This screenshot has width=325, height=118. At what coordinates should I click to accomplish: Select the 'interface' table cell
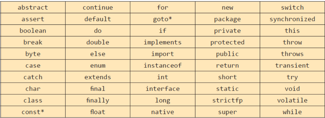click(162, 89)
